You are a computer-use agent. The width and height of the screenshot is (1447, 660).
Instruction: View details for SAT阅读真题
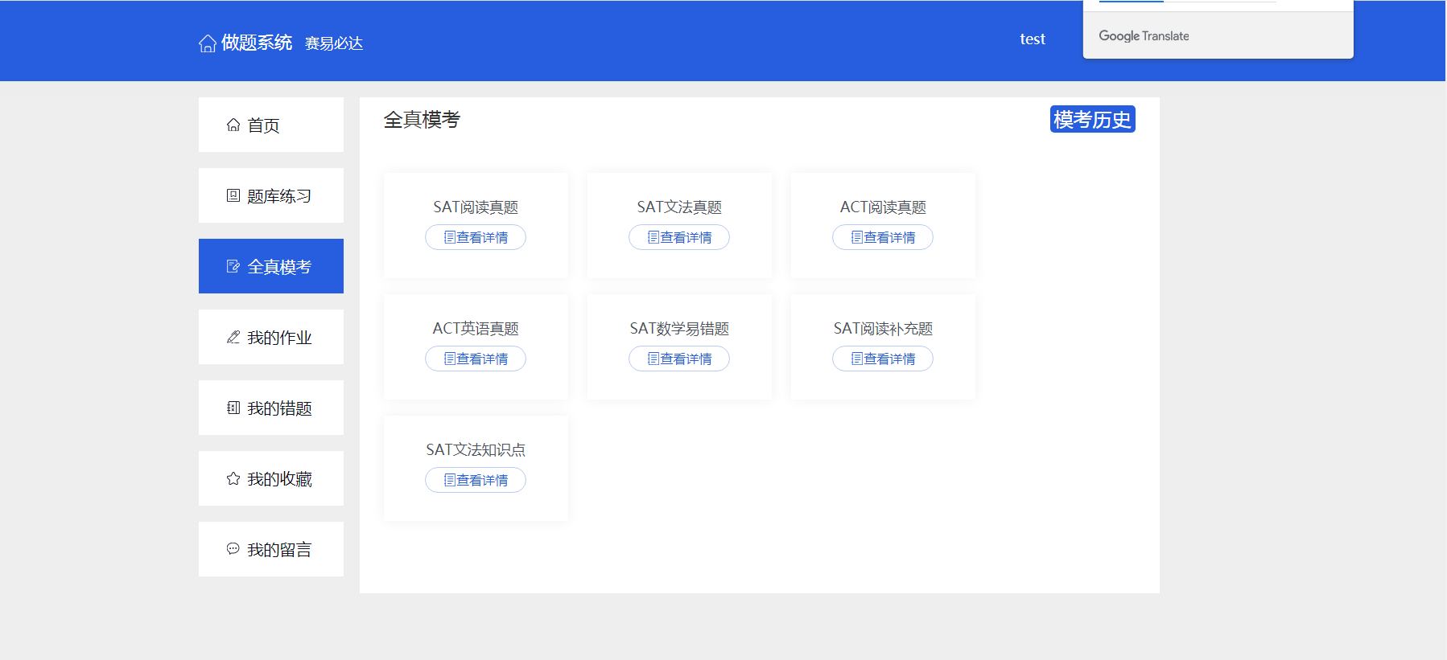476,238
